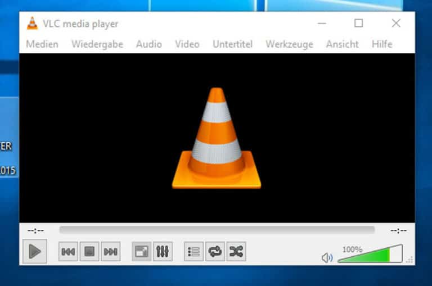Open the extended settings equalizer icon

coord(163,251)
